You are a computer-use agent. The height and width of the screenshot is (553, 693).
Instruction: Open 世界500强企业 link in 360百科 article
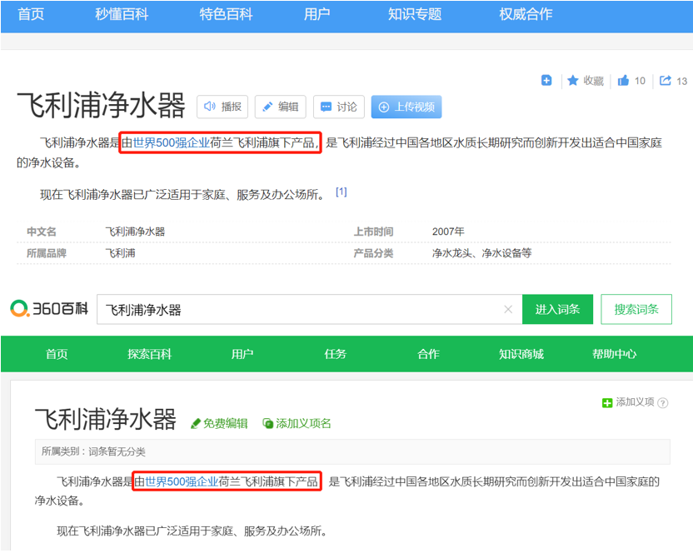[x=182, y=481]
